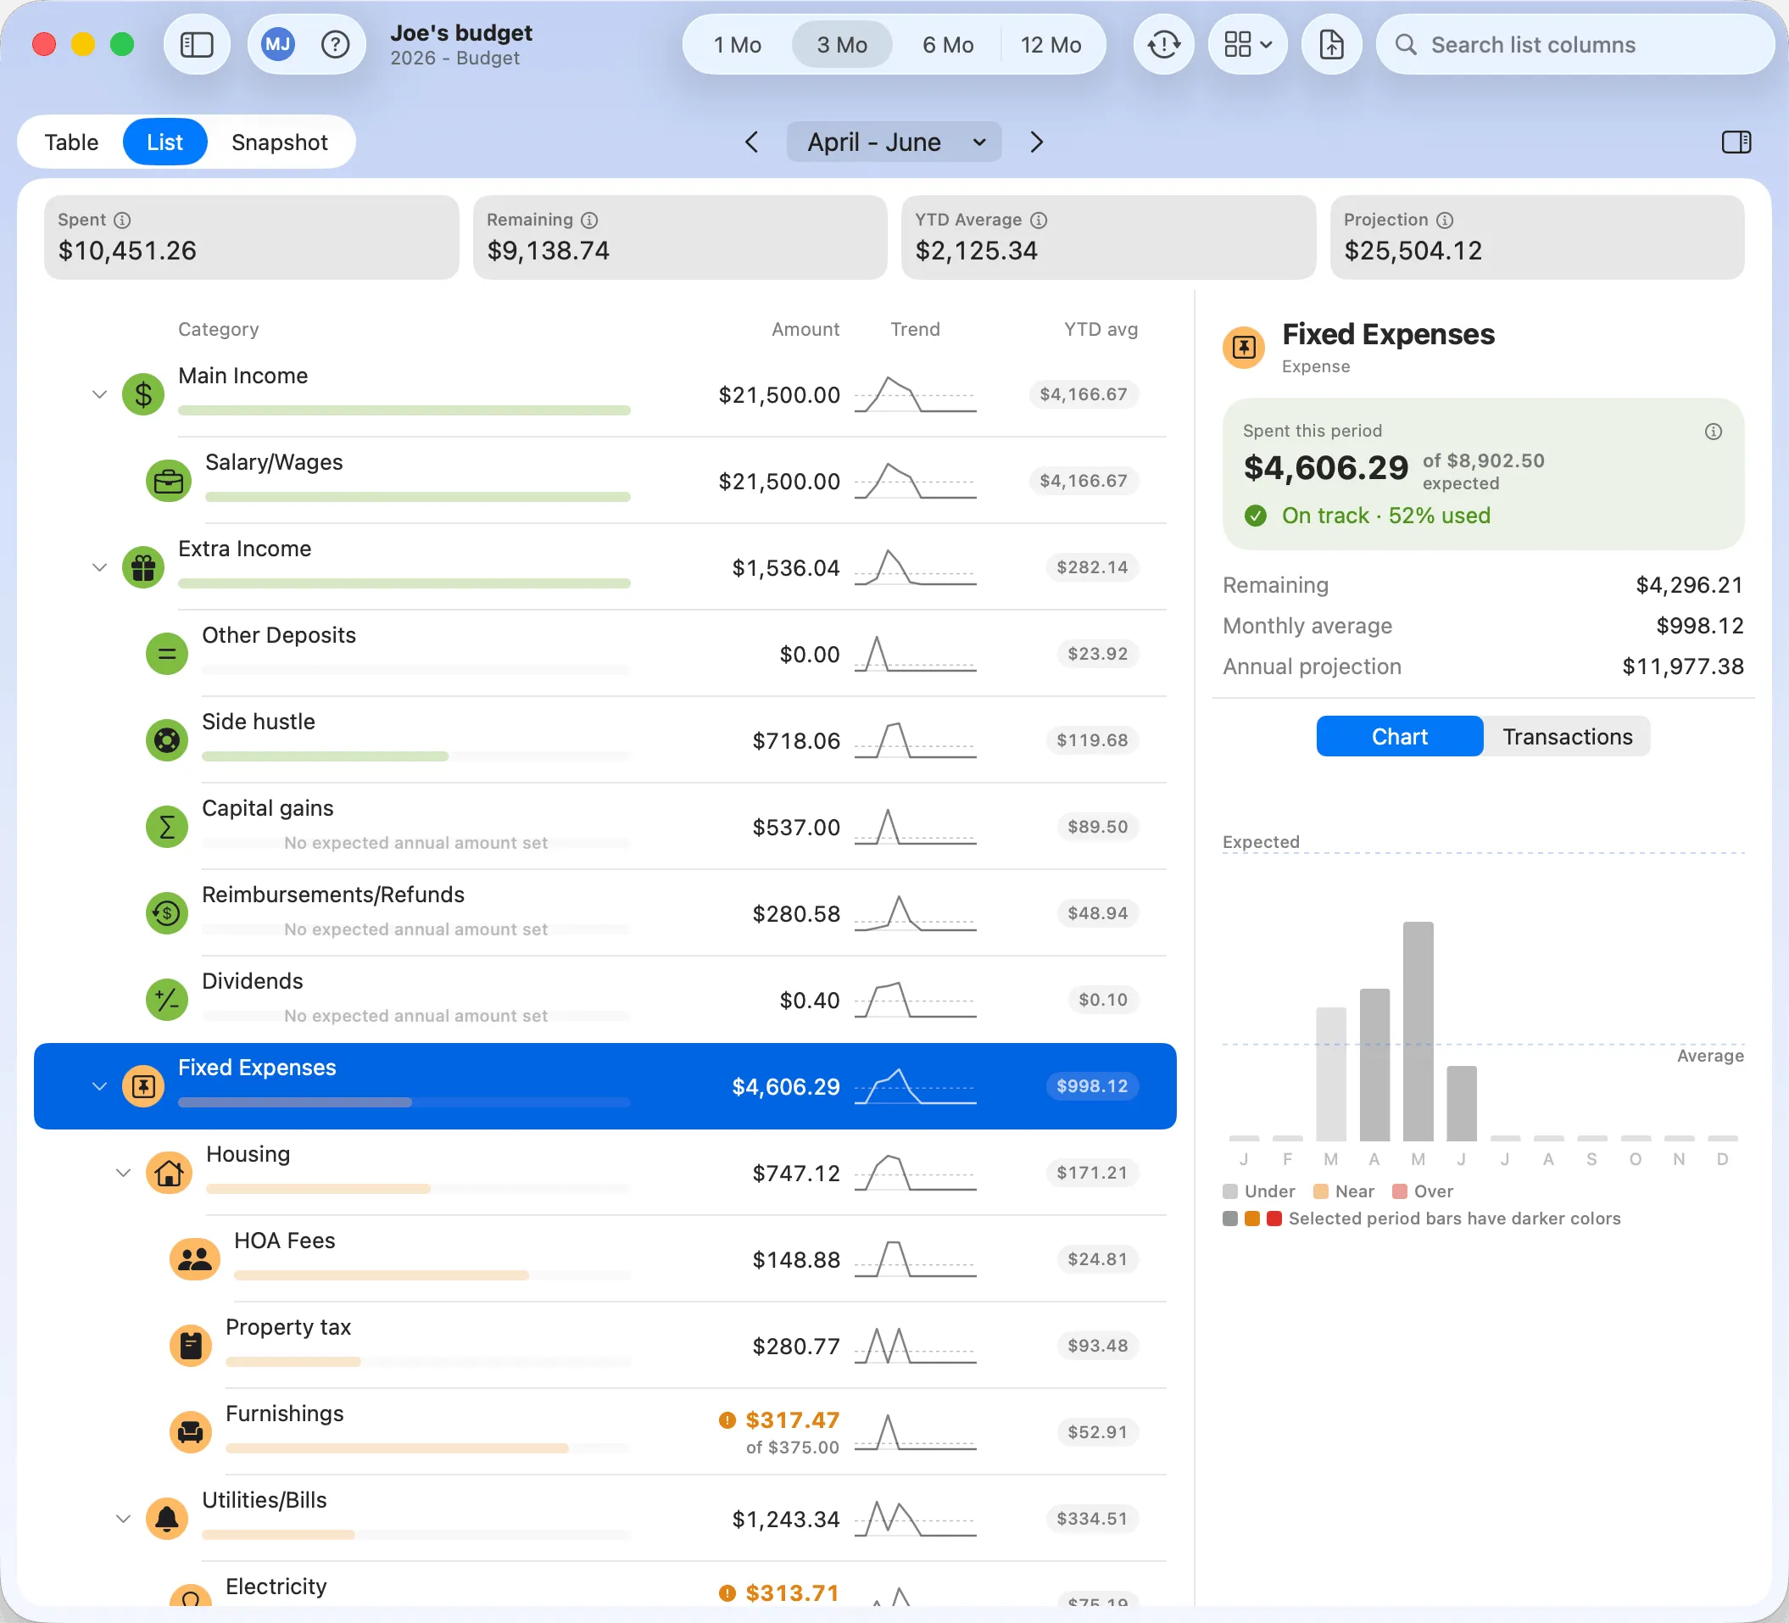
Task: Select the 3 Mo period
Action: click(841, 44)
